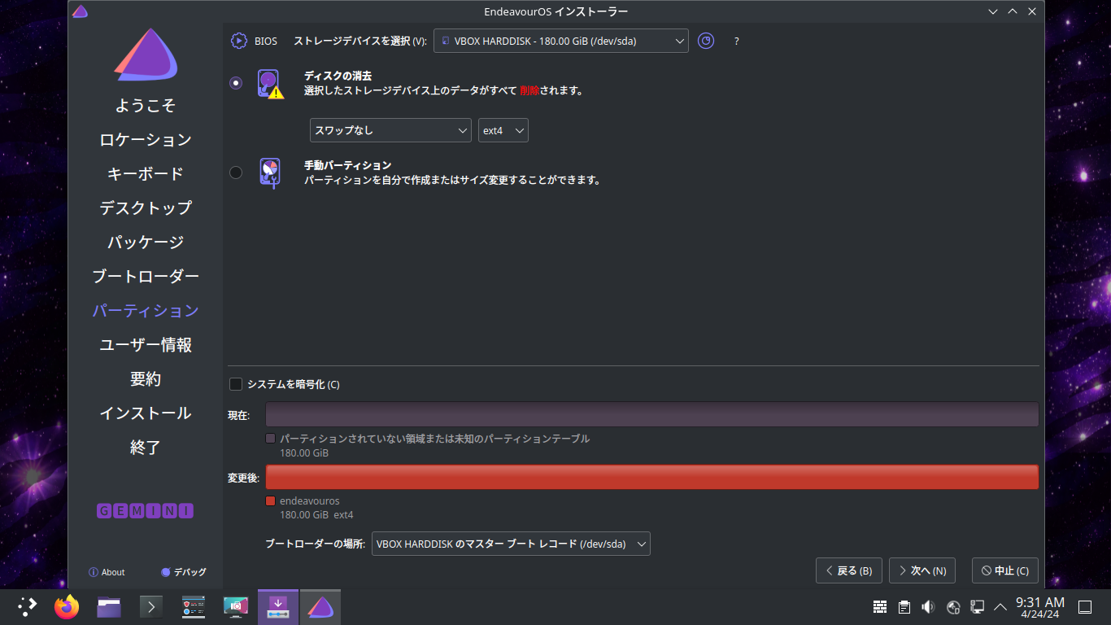
Task: Open the wired network tray icon
Action: click(x=978, y=607)
